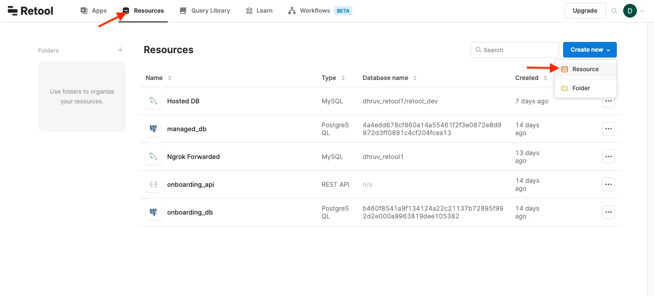Open more options for Ngrok Forwarded
This screenshot has width=654, height=296.
point(608,157)
